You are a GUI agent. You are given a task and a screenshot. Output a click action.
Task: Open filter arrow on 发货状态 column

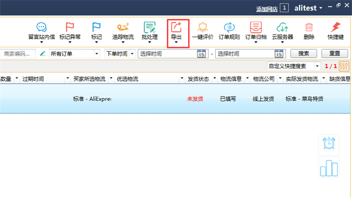(215, 78)
